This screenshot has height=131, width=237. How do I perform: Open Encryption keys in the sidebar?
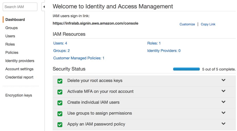(18, 95)
